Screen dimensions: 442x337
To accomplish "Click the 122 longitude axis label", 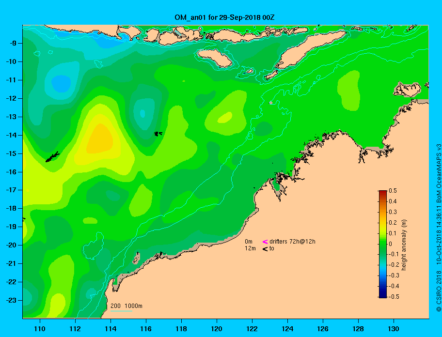I will 252,329.
